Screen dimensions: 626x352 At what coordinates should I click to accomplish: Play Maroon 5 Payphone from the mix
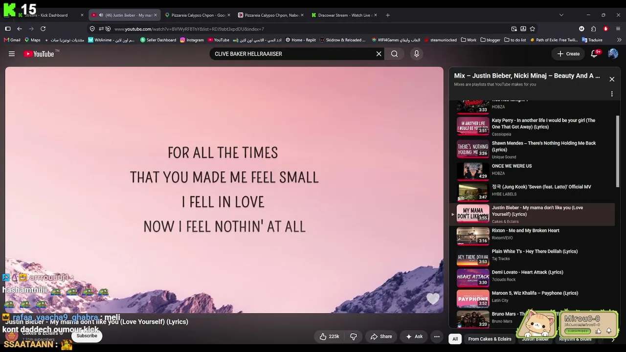click(x=536, y=298)
